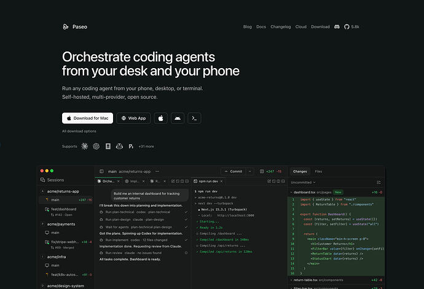Click the diff stats icon beside +247 in top bar
The image size is (424, 289).
262,172
